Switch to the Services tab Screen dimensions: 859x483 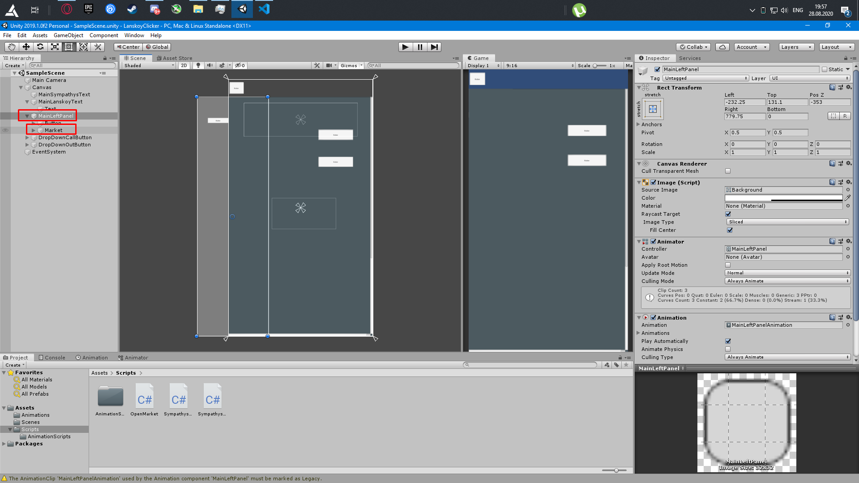pos(690,58)
